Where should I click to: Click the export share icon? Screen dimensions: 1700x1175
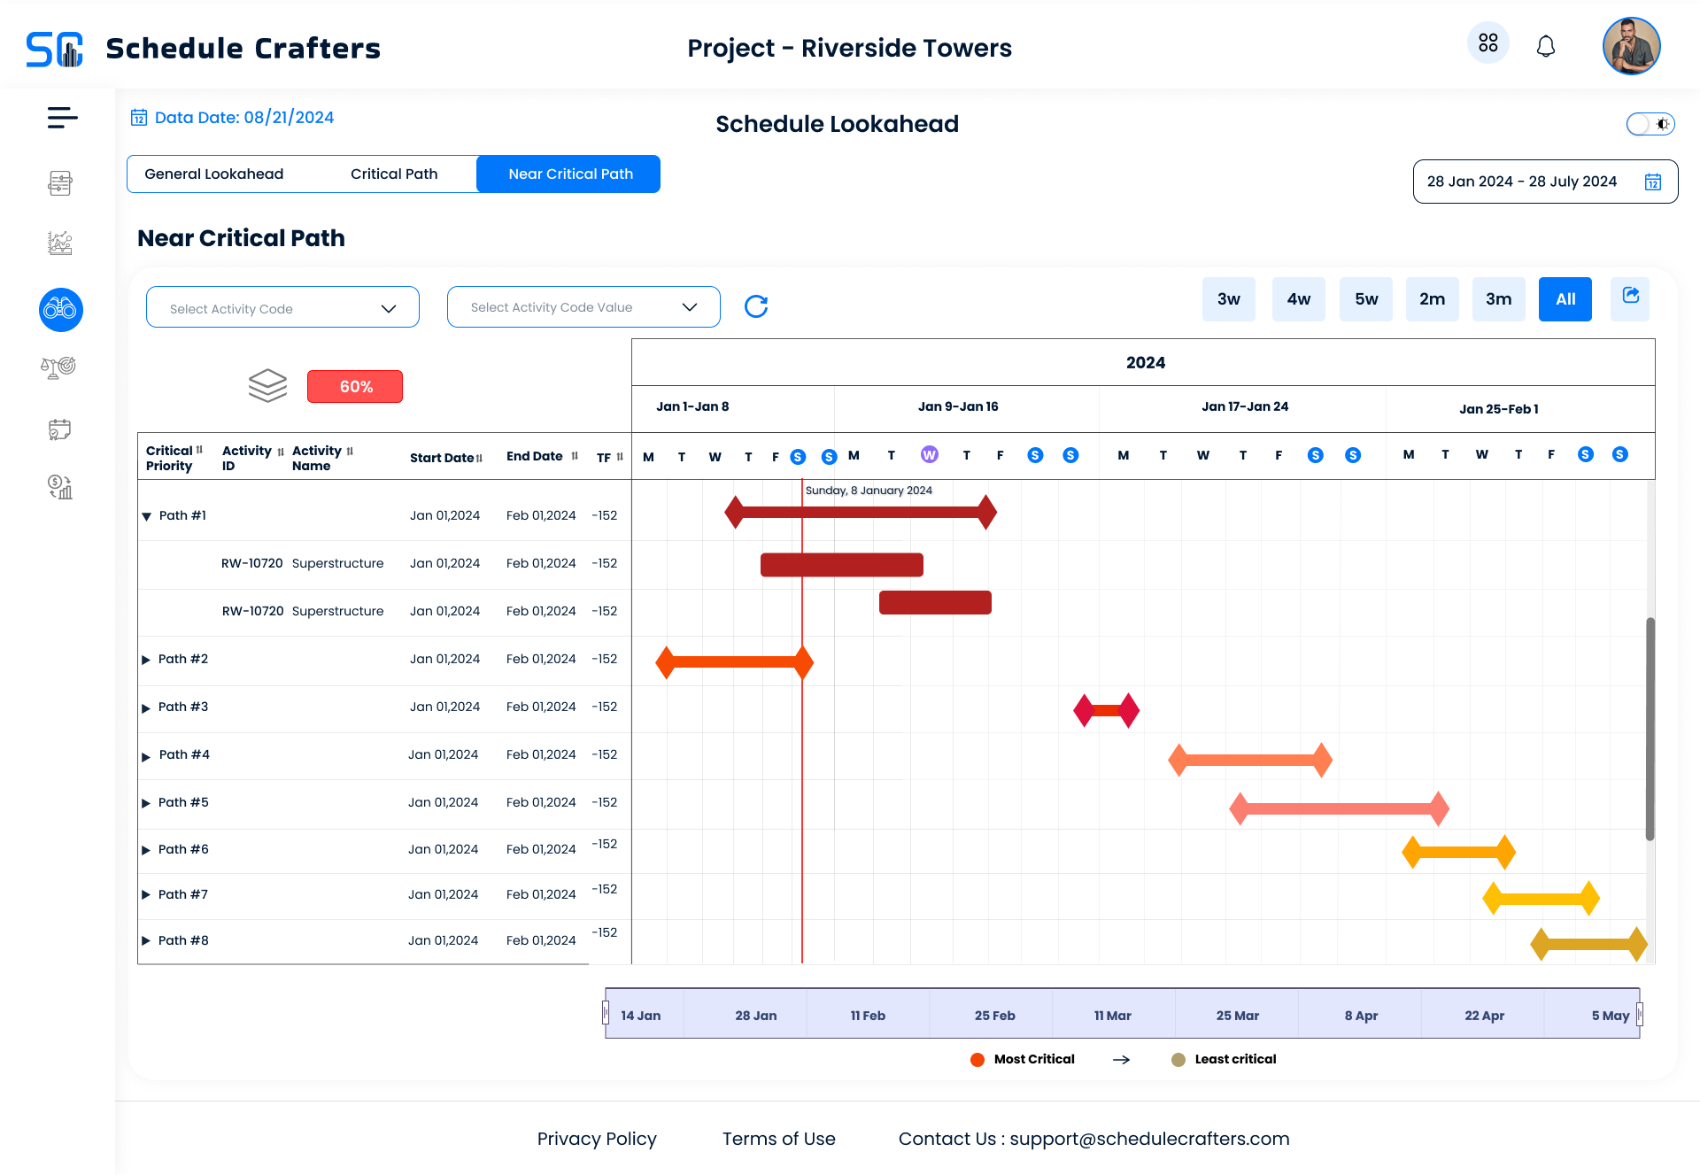[1630, 298]
